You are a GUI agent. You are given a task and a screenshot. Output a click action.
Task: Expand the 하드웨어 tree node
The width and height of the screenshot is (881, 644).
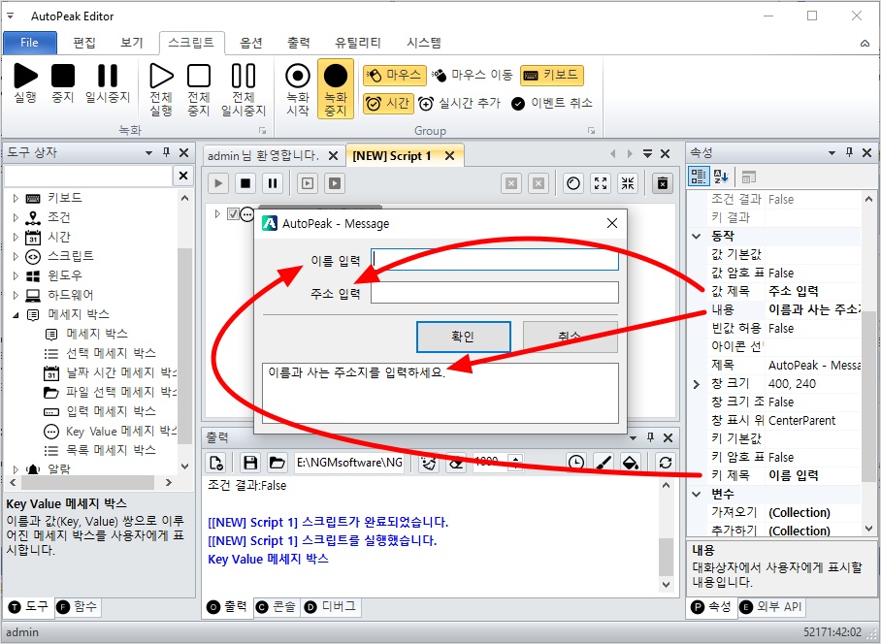point(16,295)
